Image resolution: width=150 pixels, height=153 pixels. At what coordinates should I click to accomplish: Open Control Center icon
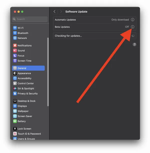tap(15, 83)
